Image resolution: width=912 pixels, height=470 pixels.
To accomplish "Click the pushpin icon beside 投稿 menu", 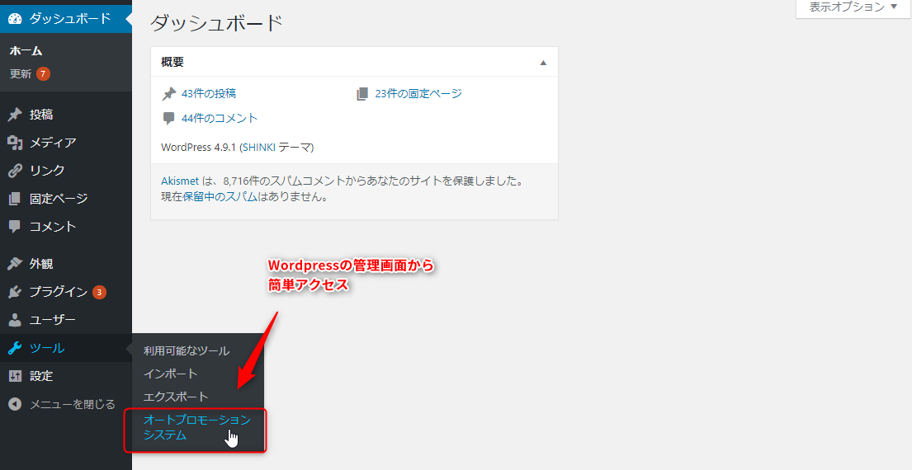I will tap(15, 115).
